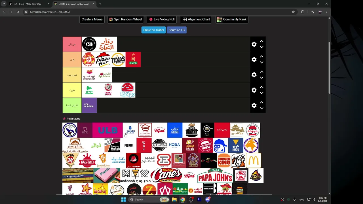Viewport: 363px width, 204px height.
Task: View the Community Rank
Action: 232,19
